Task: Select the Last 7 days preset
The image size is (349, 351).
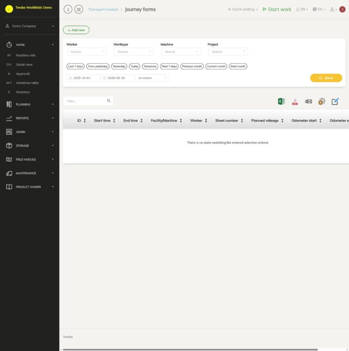Action: pyautogui.click(x=75, y=66)
